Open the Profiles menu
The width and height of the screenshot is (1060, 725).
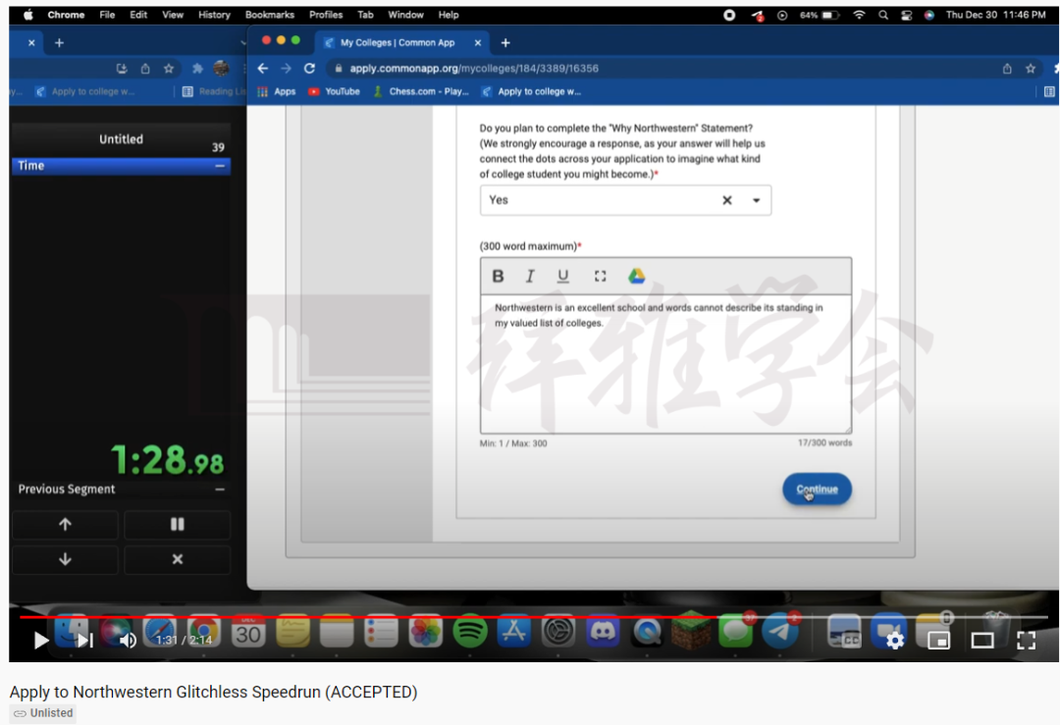click(326, 14)
